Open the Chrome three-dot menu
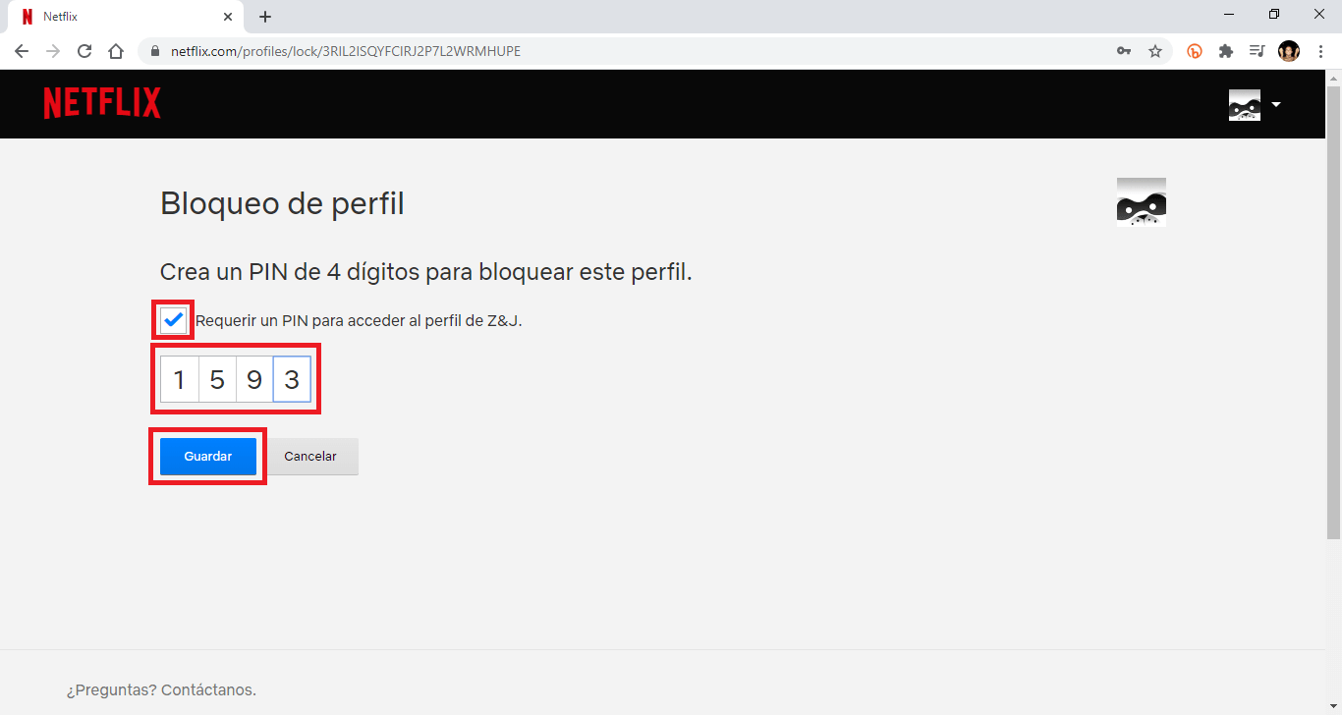This screenshot has width=1342, height=715. [x=1320, y=51]
